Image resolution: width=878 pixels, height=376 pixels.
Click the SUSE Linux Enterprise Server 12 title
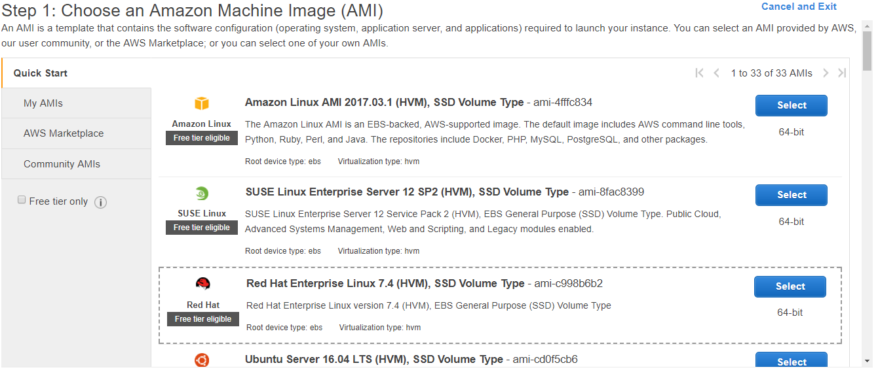[x=407, y=192]
